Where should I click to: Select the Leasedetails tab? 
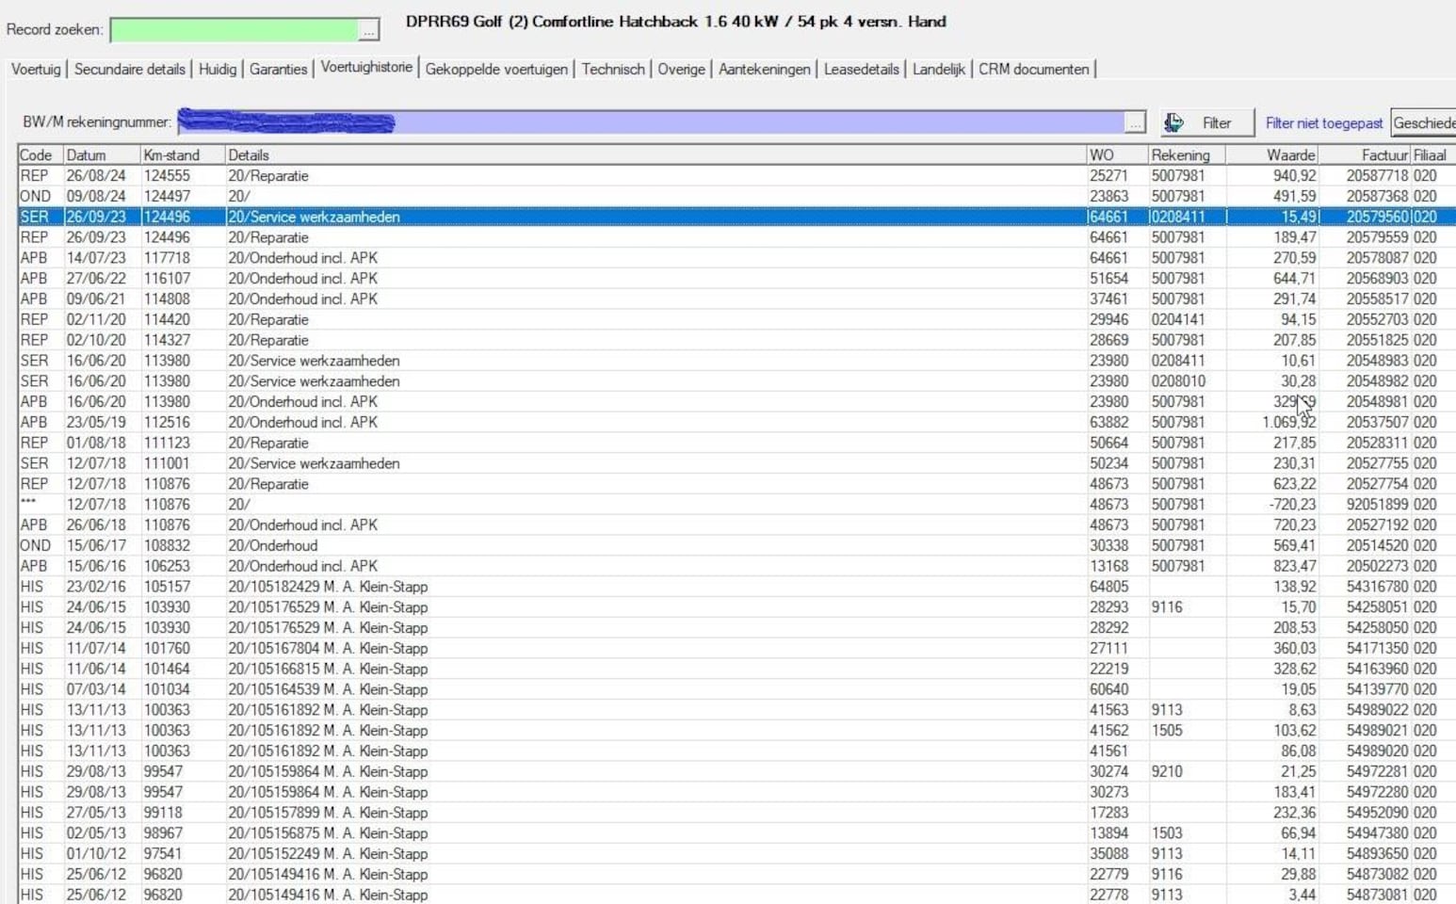pyautogui.click(x=861, y=69)
